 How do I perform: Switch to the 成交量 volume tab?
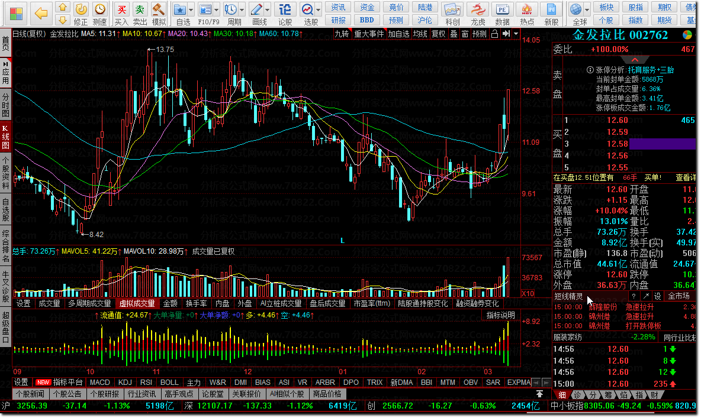coord(49,304)
